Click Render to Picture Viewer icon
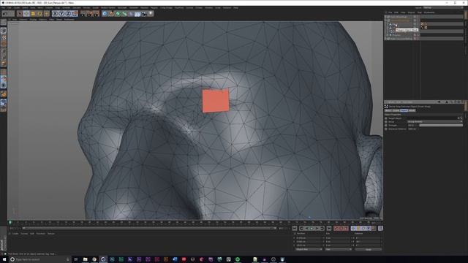 [x=89, y=14]
